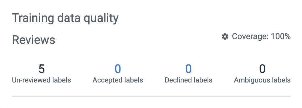Screen dimensions: 302x108
Task: Click the word data in the title
Action: click(x=69, y=18)
